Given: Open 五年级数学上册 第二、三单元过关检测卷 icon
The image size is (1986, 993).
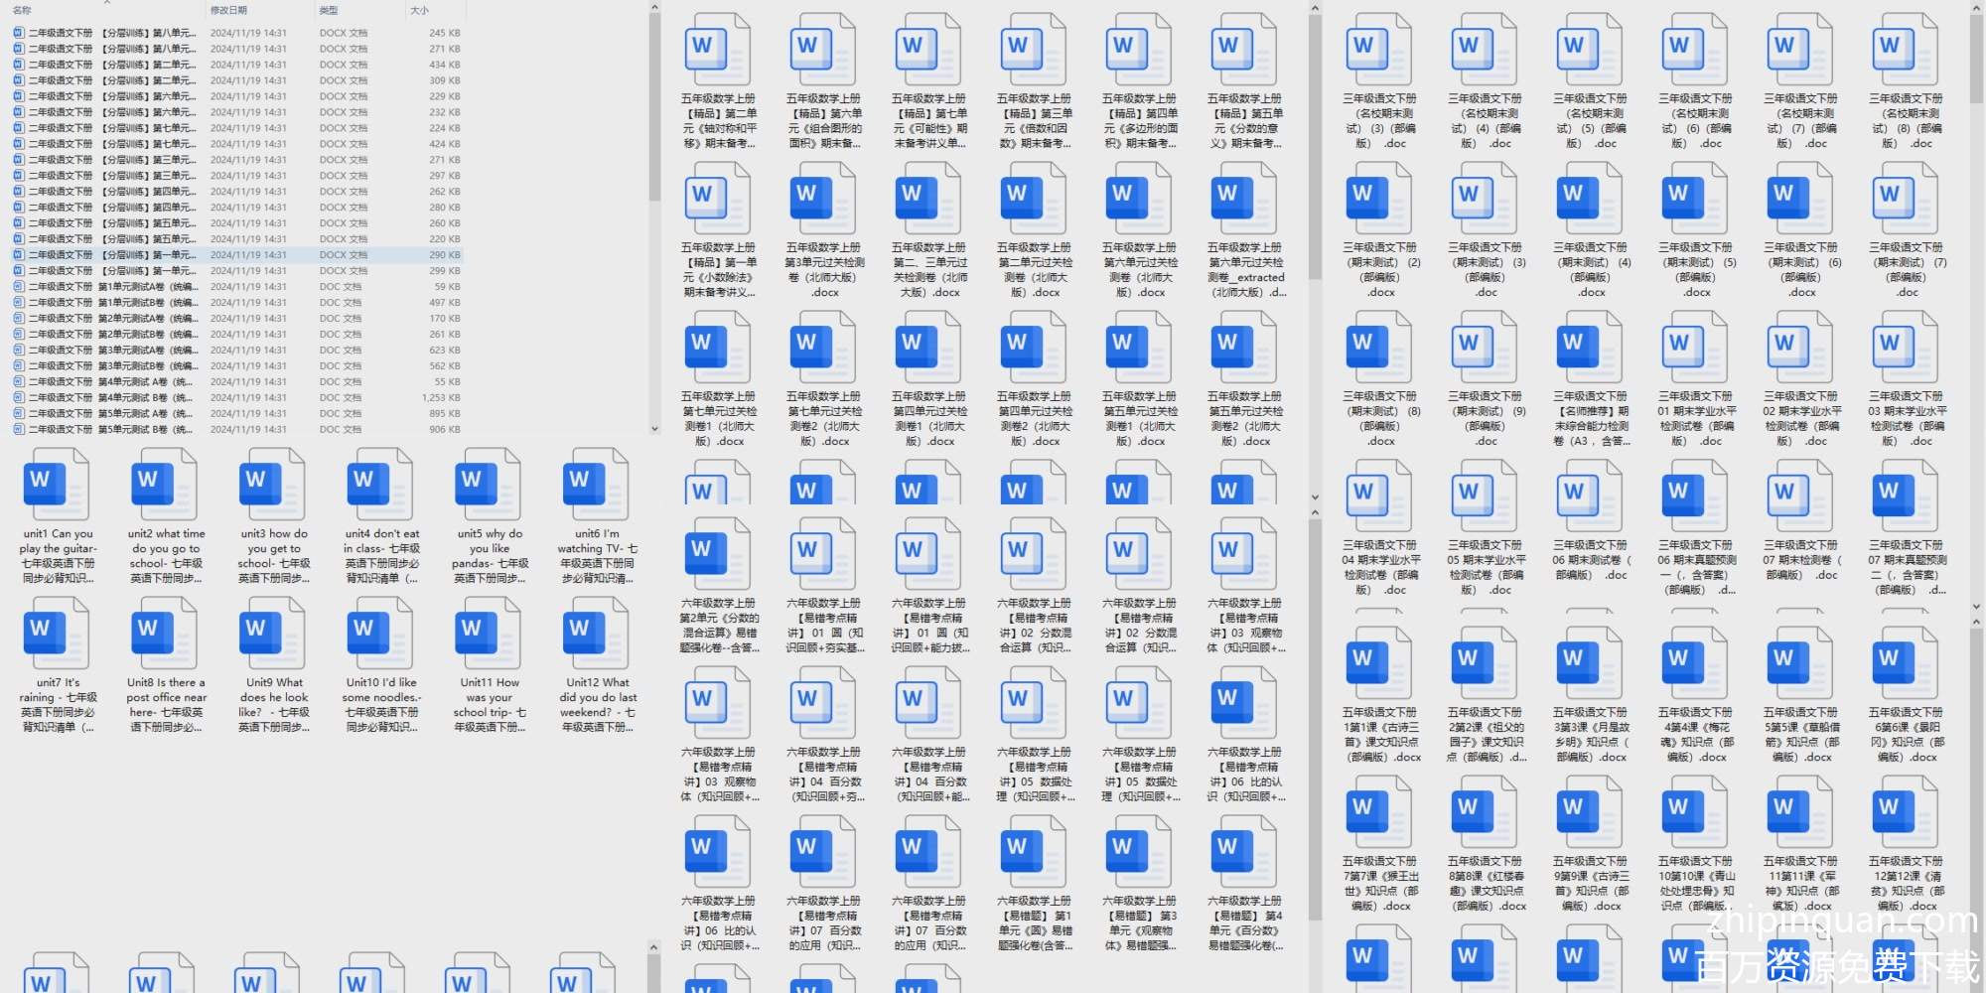Looking at the screenshot, I should click(929, 198).
